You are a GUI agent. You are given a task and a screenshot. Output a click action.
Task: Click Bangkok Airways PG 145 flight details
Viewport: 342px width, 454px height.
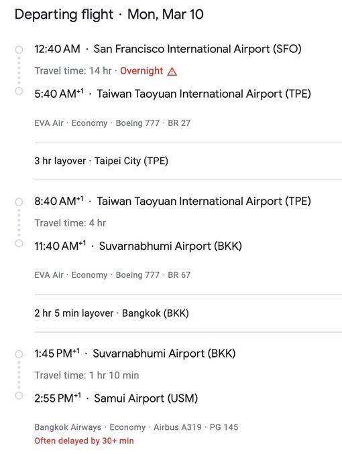click(x=136, y=427)
